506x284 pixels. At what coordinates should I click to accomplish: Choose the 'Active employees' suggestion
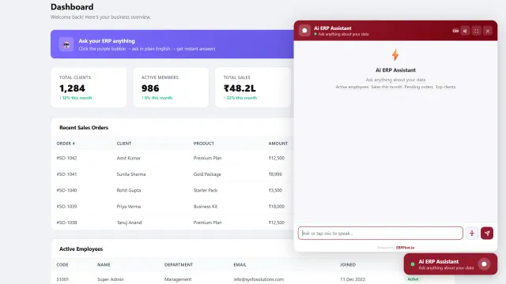tap(352, 87)
